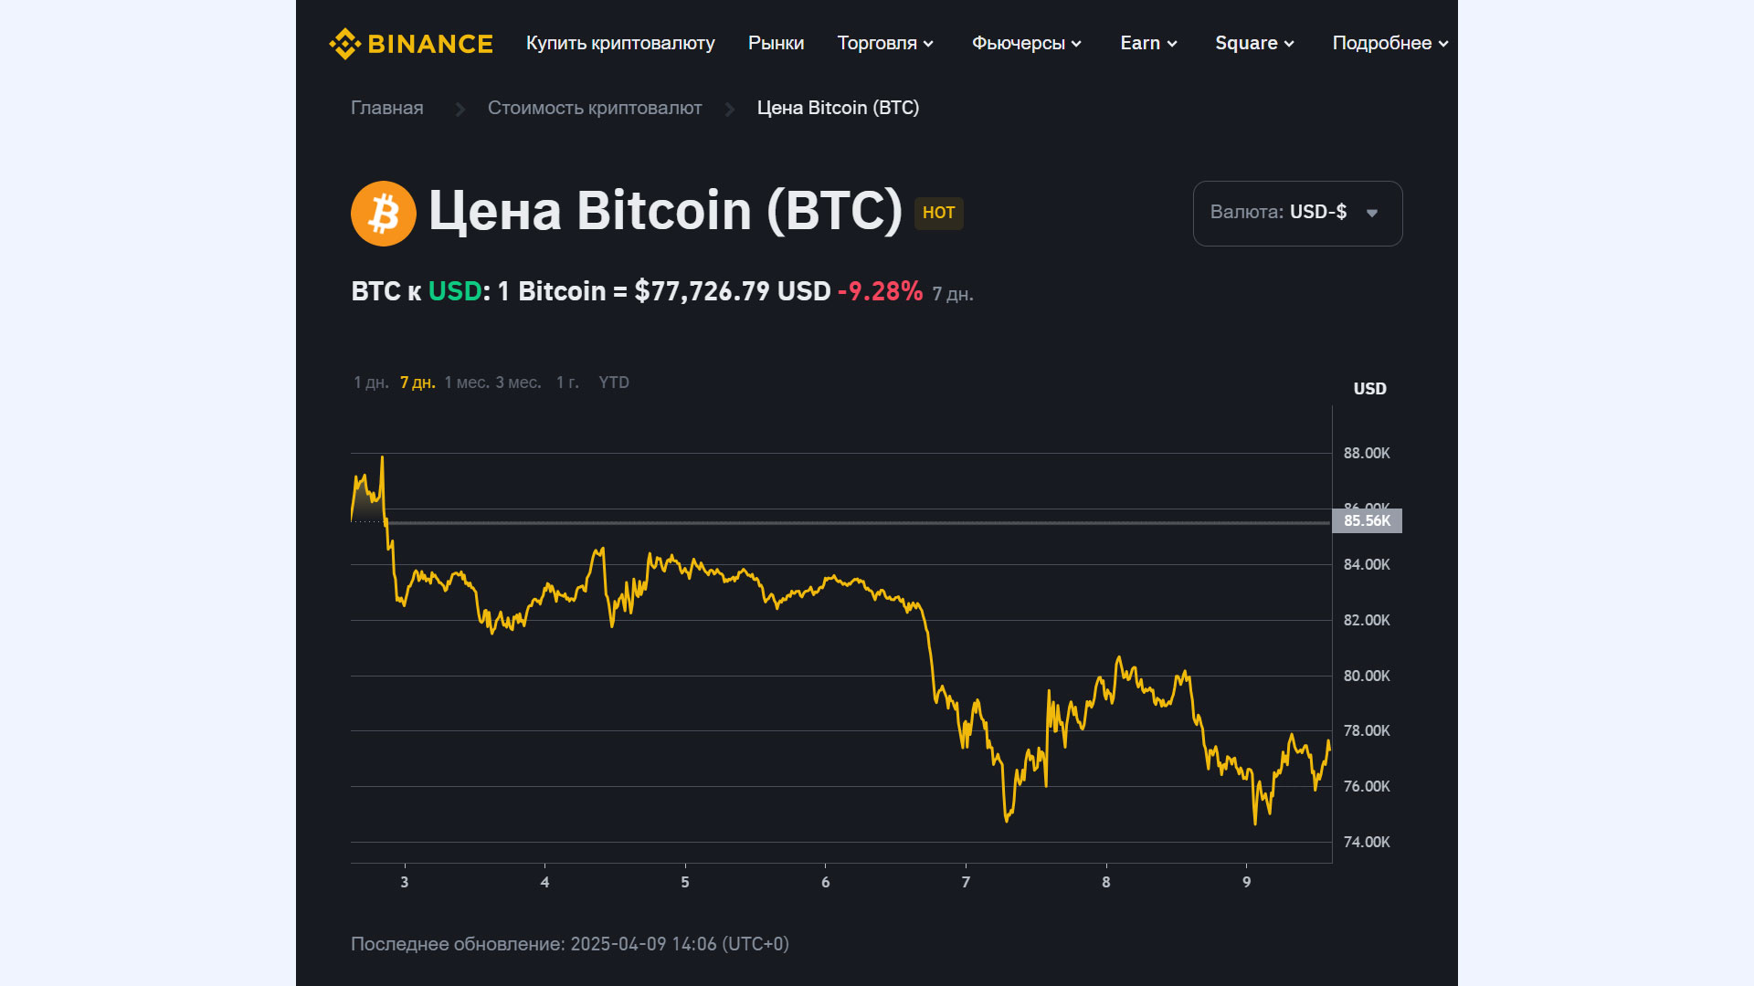Click the USD label above the price axis
The height and width of the screenshot is (986, 1754).
(x=1369, y=389)
